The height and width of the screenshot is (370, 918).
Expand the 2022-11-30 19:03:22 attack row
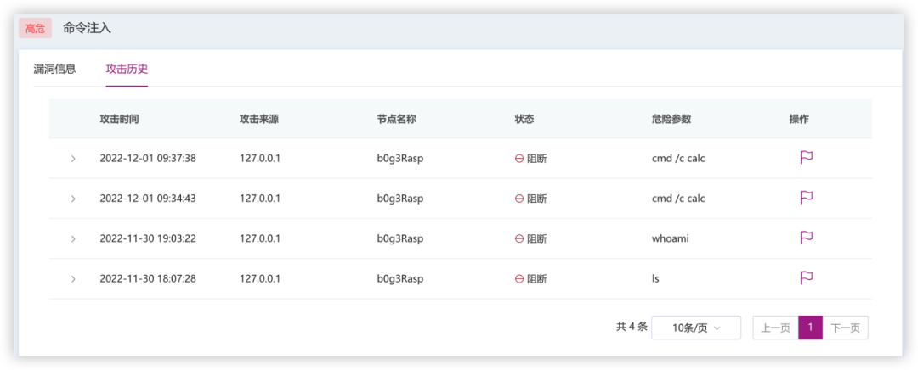click(x=73, y=239)
